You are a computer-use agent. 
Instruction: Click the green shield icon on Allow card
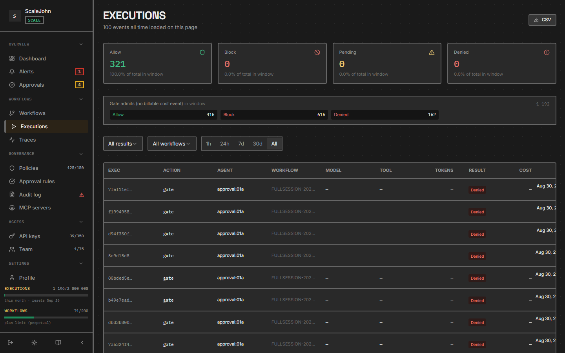[202, 53]
